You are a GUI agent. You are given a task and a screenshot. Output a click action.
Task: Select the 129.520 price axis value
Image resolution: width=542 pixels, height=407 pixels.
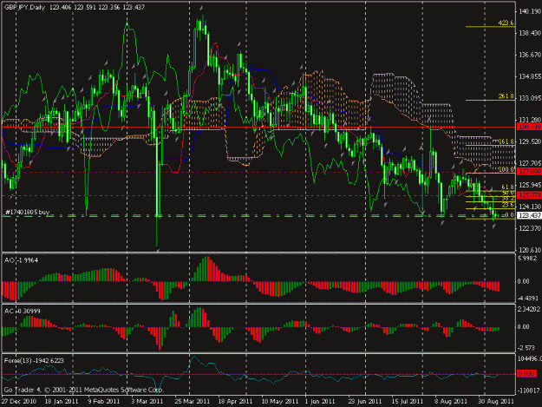coord(530,141)
